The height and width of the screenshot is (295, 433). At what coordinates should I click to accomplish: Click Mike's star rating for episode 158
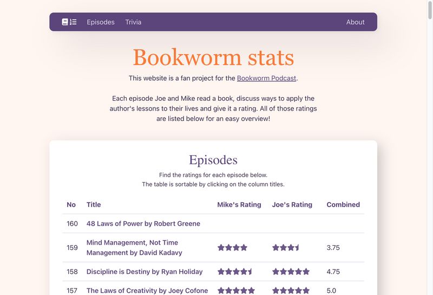235,272
